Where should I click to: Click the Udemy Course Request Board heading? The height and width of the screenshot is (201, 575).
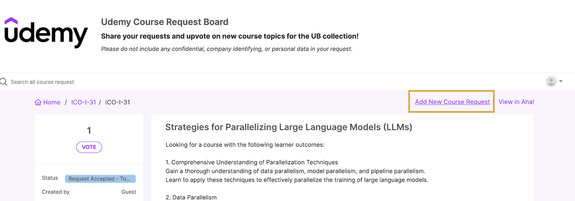pos(165,22)
